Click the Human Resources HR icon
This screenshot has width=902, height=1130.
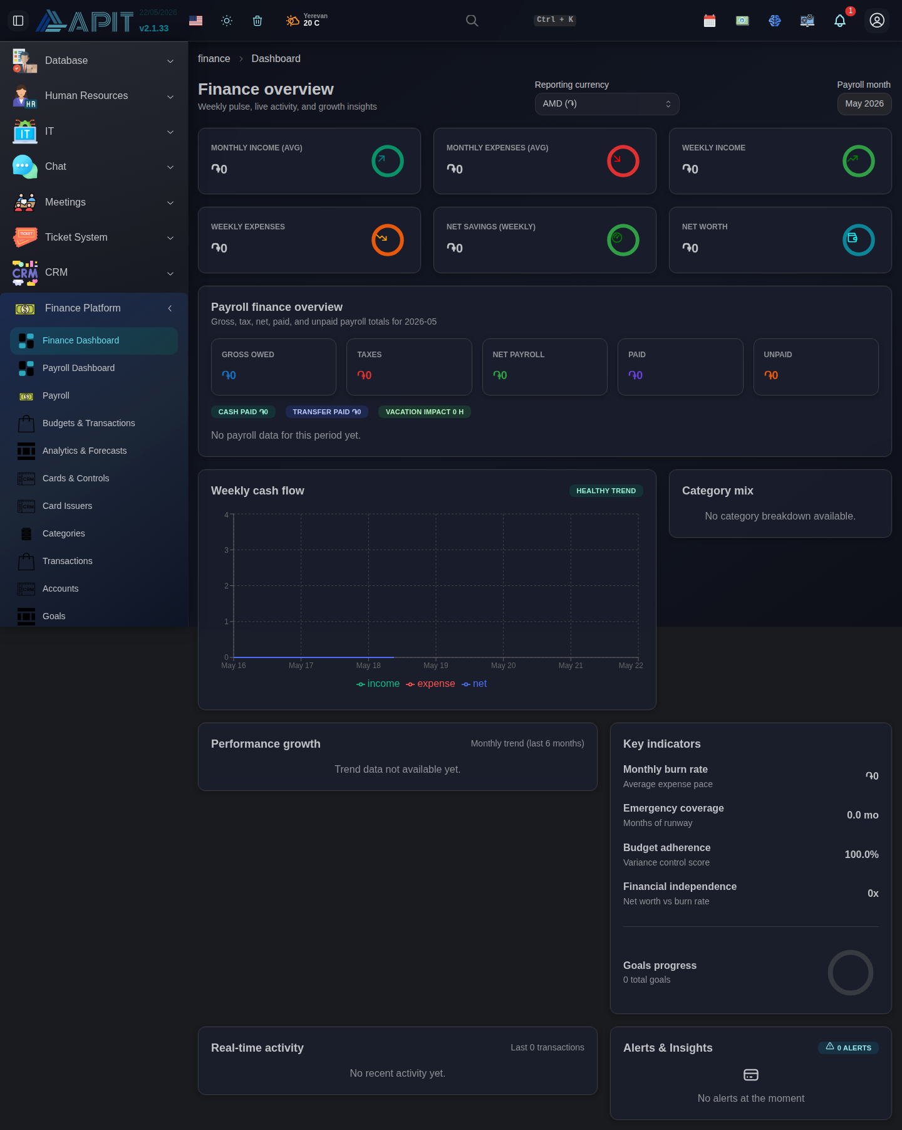(x=25, y=96)
